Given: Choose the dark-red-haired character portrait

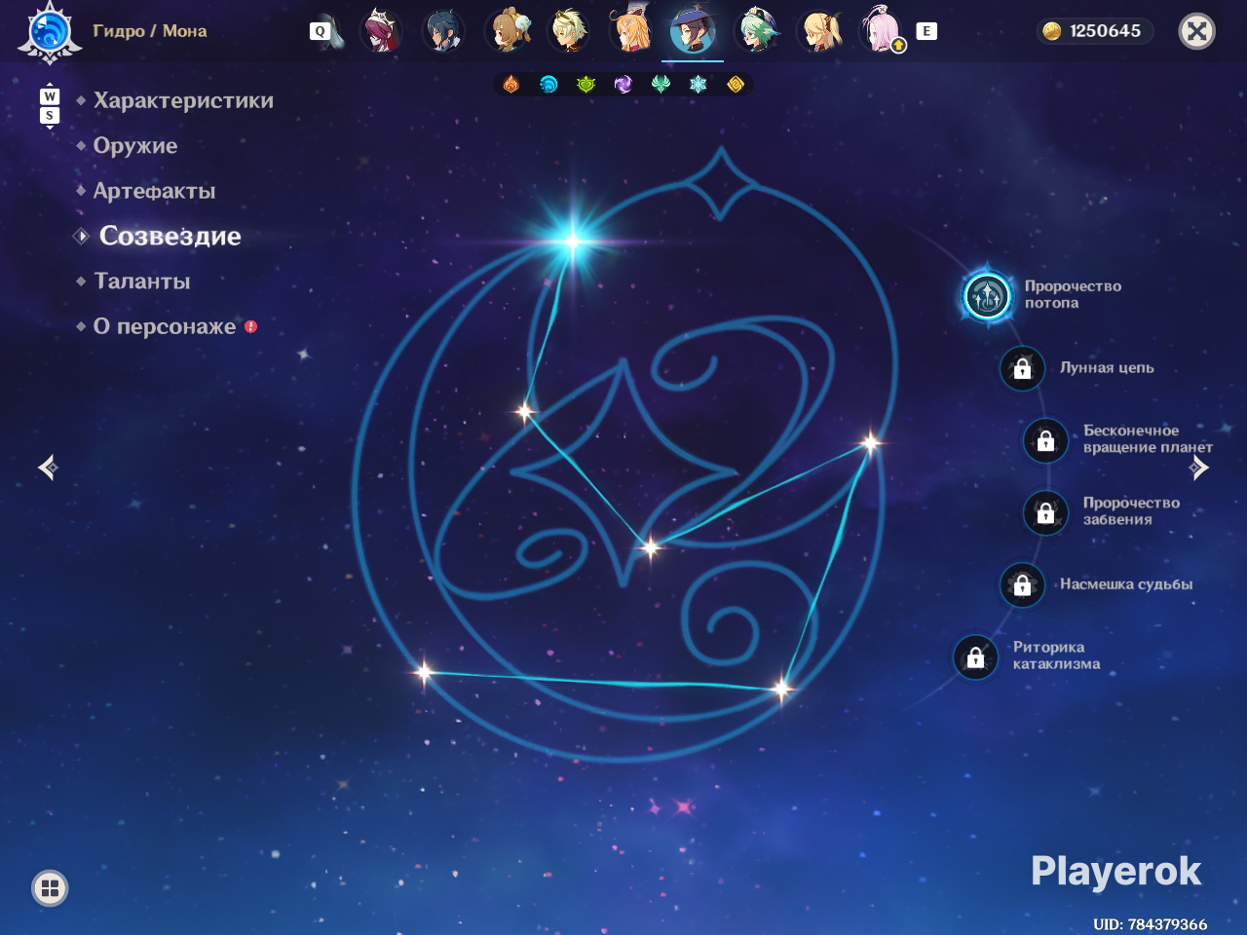Looking at the screenshot, I should [x=381, y=30].
